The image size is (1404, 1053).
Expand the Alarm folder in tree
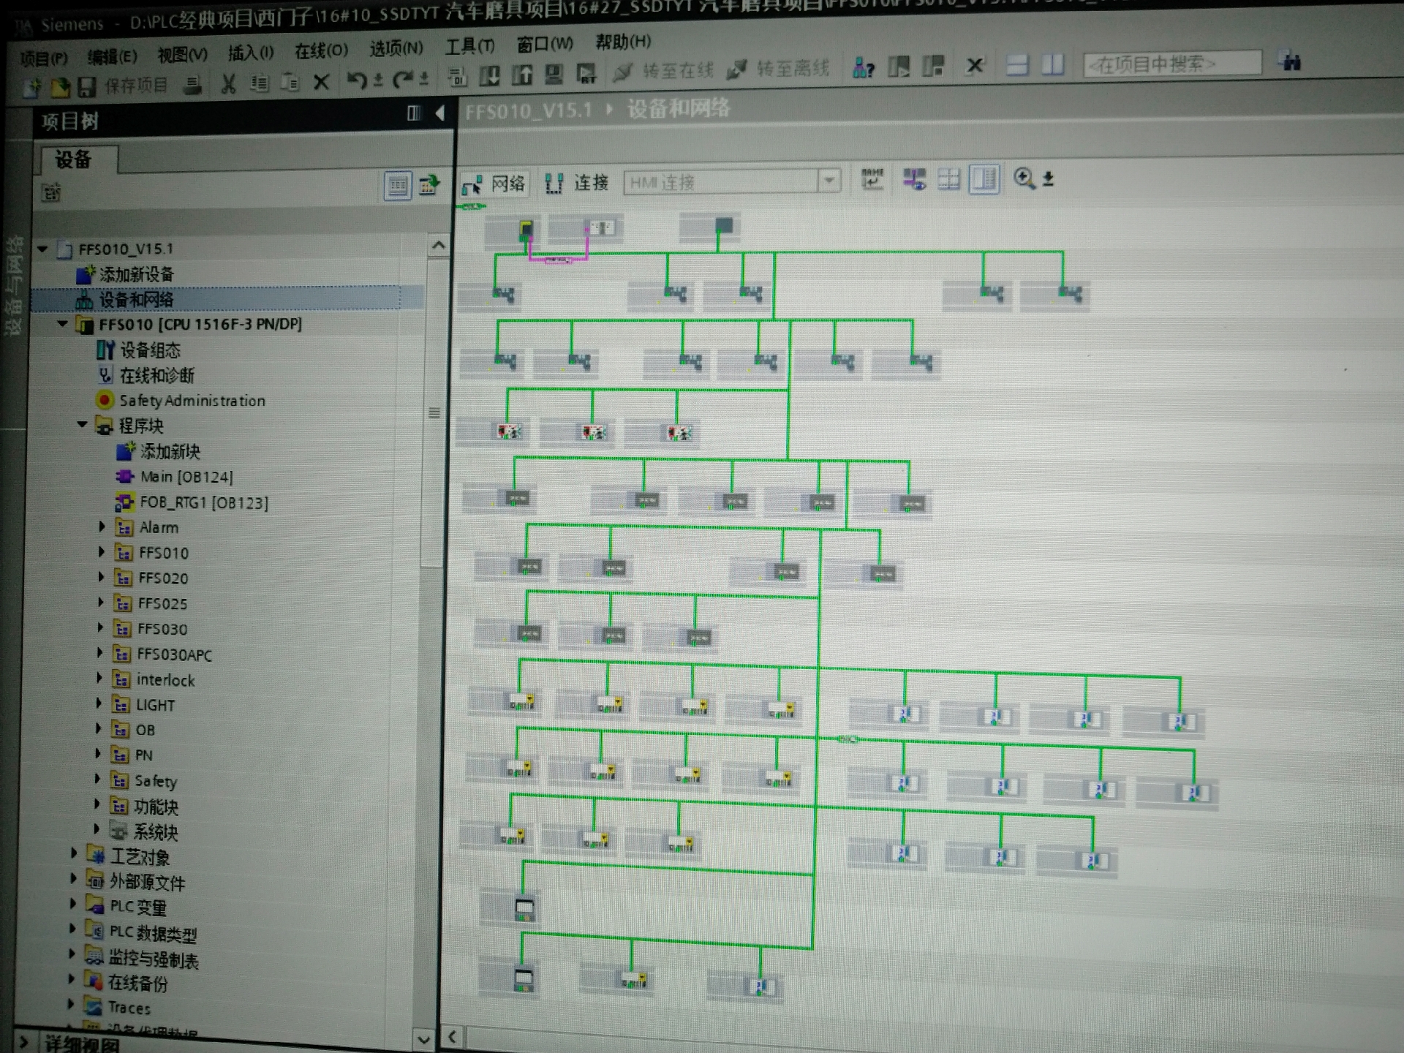[x=102, y=526]
